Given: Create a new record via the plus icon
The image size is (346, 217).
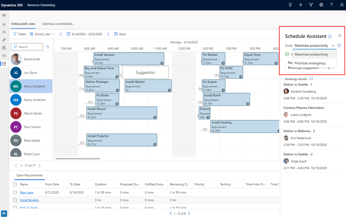Looking at the screenshot, I should pyautogui.click(x=300, y=5).
